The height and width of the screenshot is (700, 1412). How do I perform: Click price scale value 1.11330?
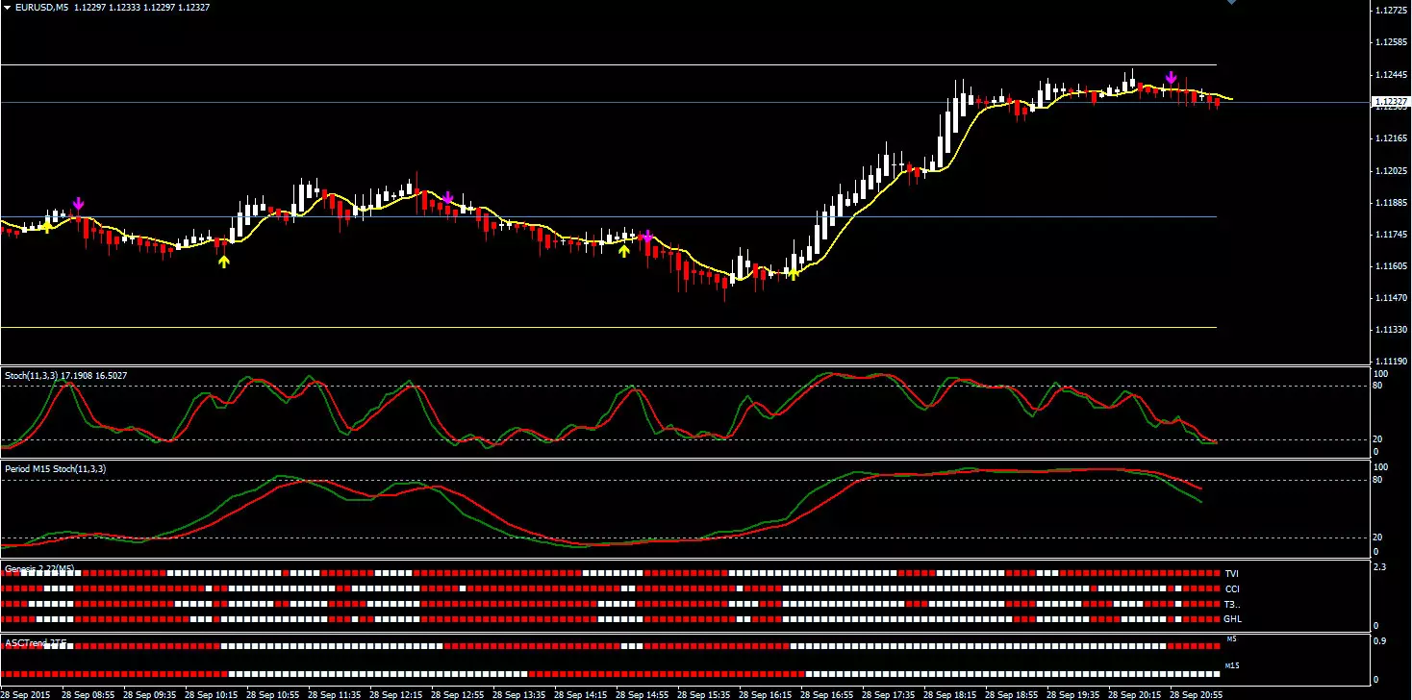coord(1393,330)
